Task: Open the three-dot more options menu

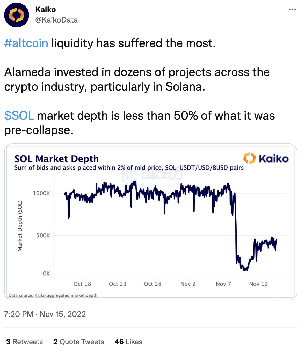Action: point(292,9)
